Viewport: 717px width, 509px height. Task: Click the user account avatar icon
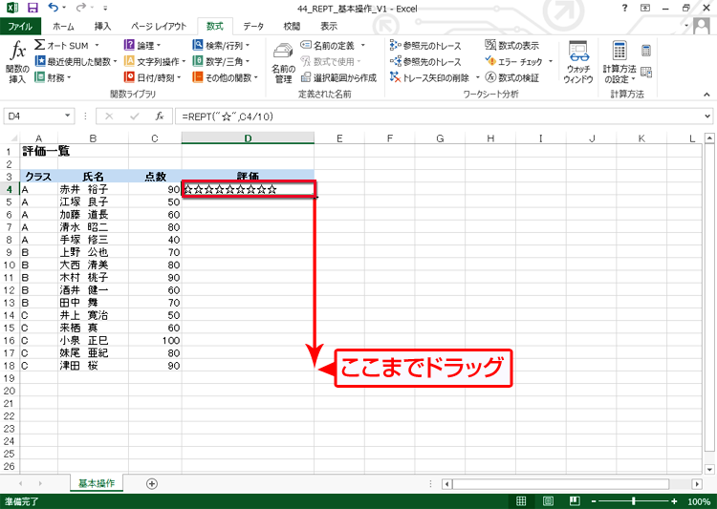pos(702,26)
